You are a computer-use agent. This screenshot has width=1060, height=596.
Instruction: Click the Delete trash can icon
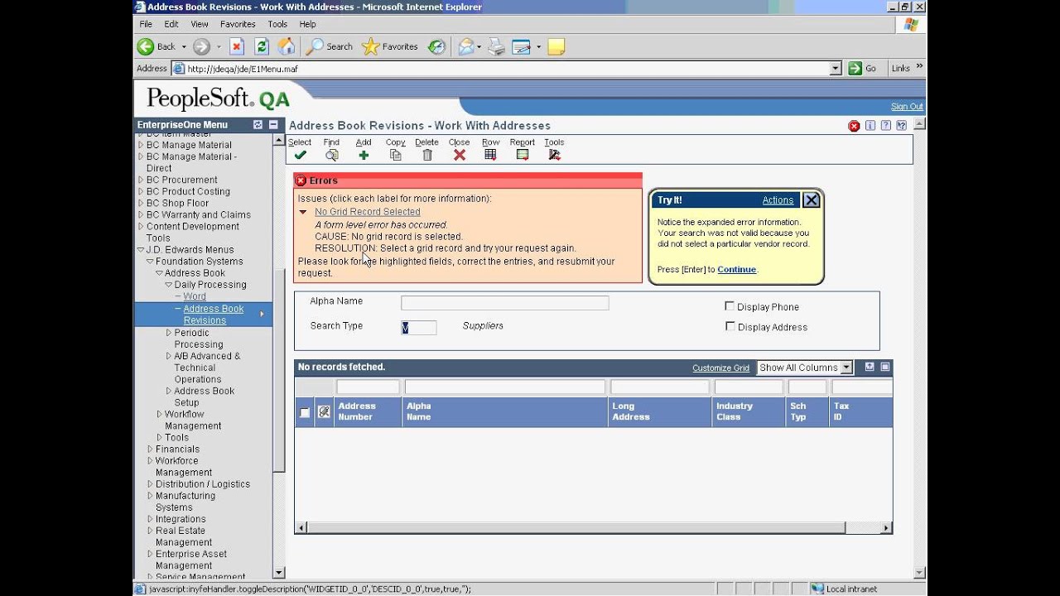427,155
